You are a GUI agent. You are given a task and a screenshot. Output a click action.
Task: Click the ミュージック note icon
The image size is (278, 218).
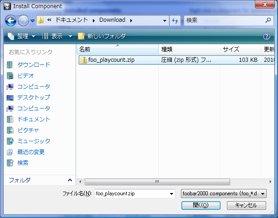click(x=10, y=141)
